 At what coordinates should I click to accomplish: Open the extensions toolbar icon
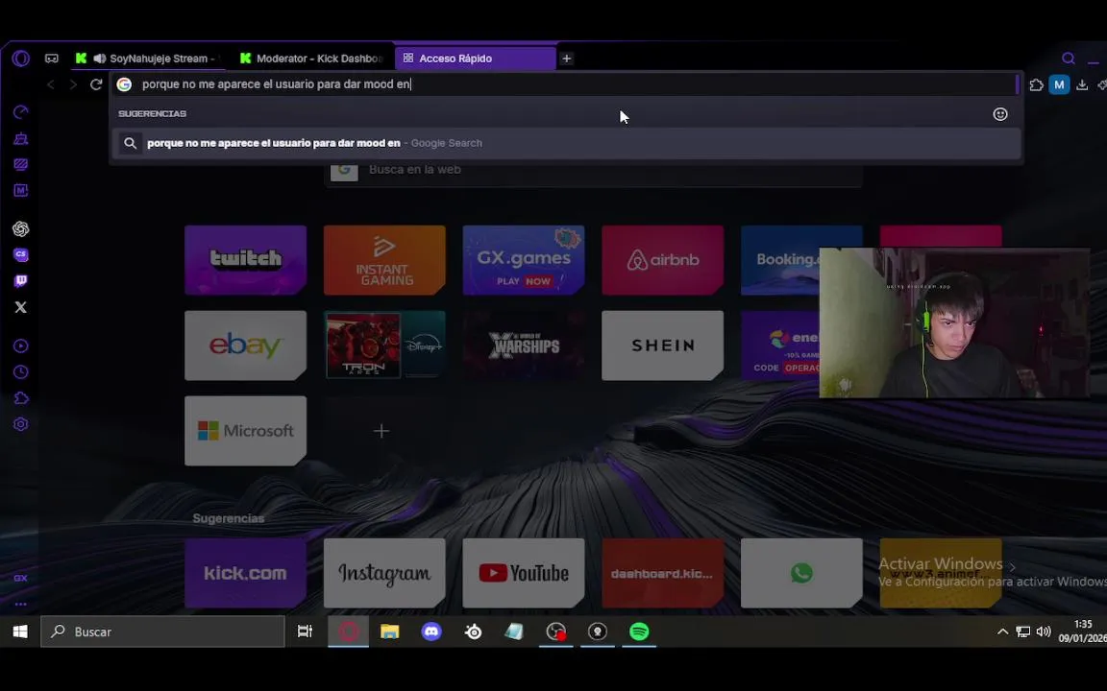pos(1037,85)
